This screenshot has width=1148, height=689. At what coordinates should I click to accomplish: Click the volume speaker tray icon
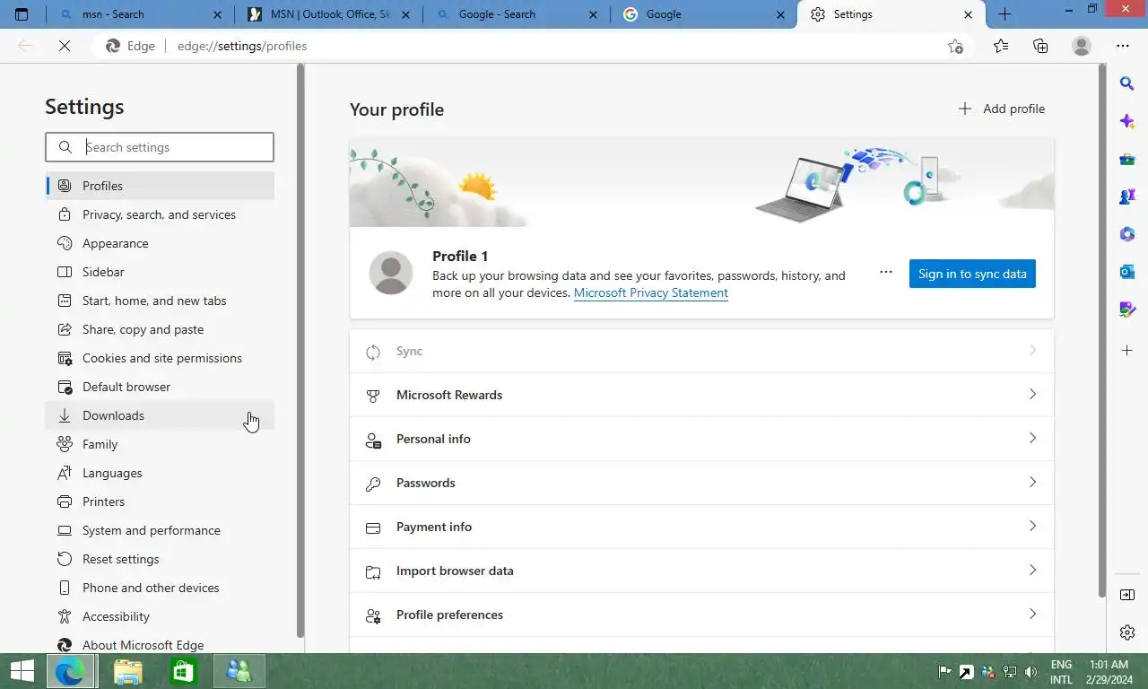point(1031,672)
